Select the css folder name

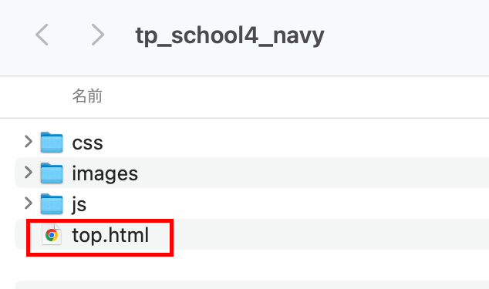pos(87,143)
